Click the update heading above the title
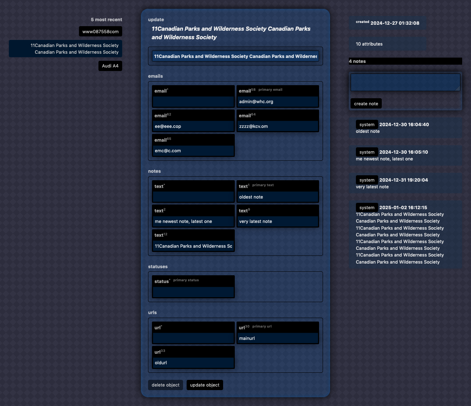The image size is (471, 406). pos(156,20)
